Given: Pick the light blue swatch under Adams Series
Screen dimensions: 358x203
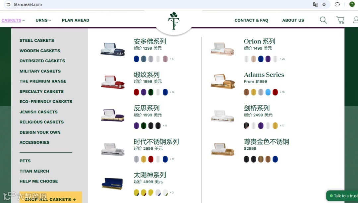Looking at the screenshot, I should [268, 92].
